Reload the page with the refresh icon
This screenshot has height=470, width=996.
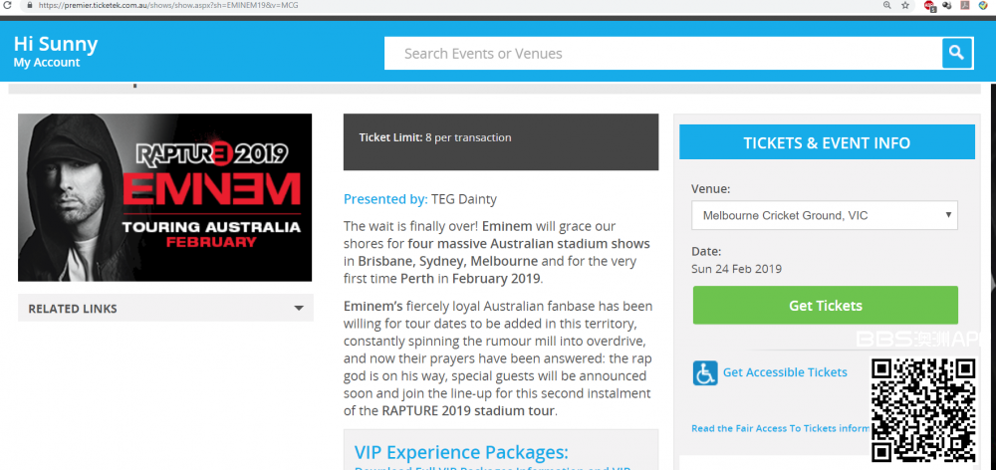pos(8,5)
